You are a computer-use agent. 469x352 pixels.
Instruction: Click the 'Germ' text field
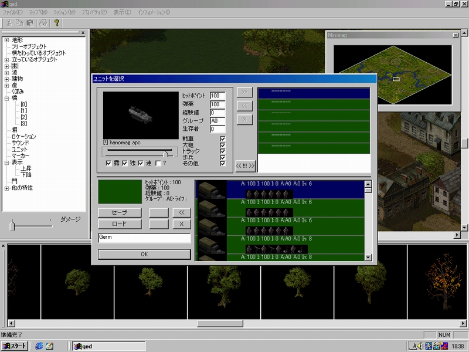click(144, 238)
